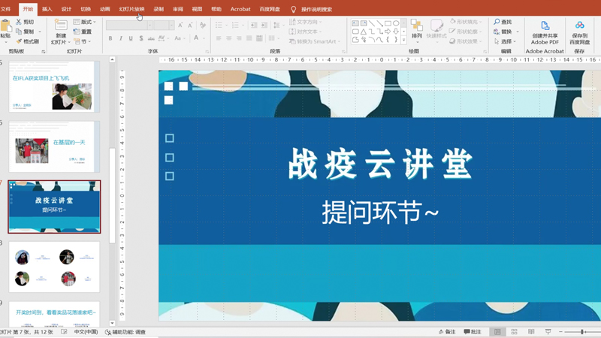Click the Find (查找) magnifier button
Screen dimensions: 601x338
click(x=503, y=22)
